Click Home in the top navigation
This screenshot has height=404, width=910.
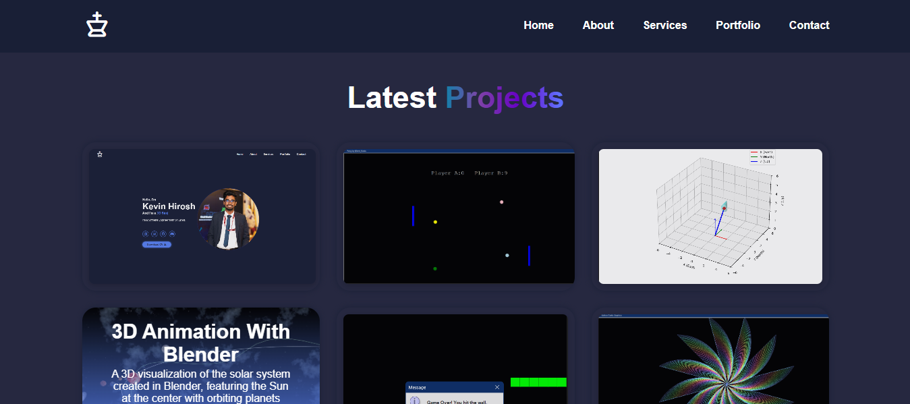(x=538, y=25)
